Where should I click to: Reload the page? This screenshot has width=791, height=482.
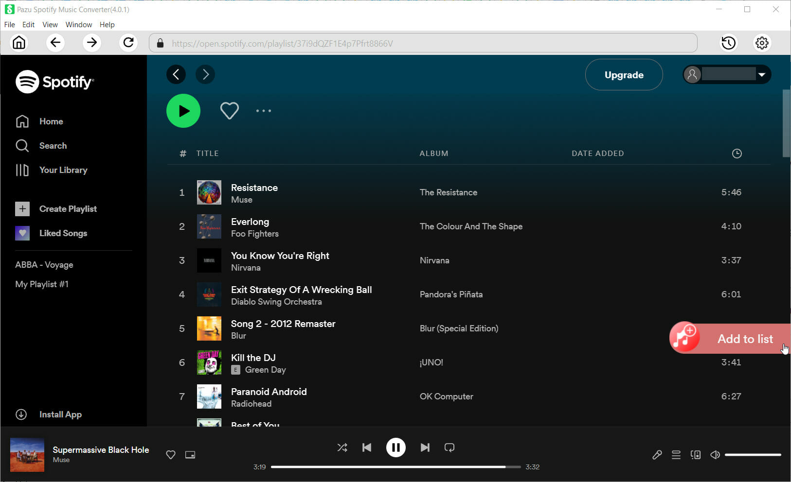click(x=128, y=43)
